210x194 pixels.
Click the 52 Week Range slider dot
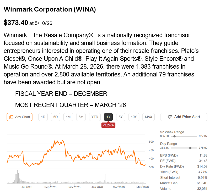[x=174, y=136]
